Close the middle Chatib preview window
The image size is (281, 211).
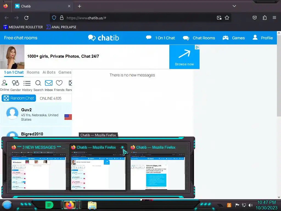122,147
